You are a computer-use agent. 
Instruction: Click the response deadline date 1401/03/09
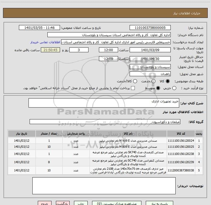[x=150, y=50]
